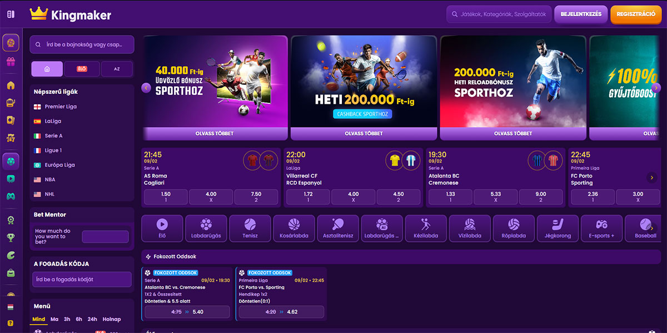Toggle the left sidebar menu panel
Image resolution: width=667 pixels, height=333 pixels.
(11, 14)
